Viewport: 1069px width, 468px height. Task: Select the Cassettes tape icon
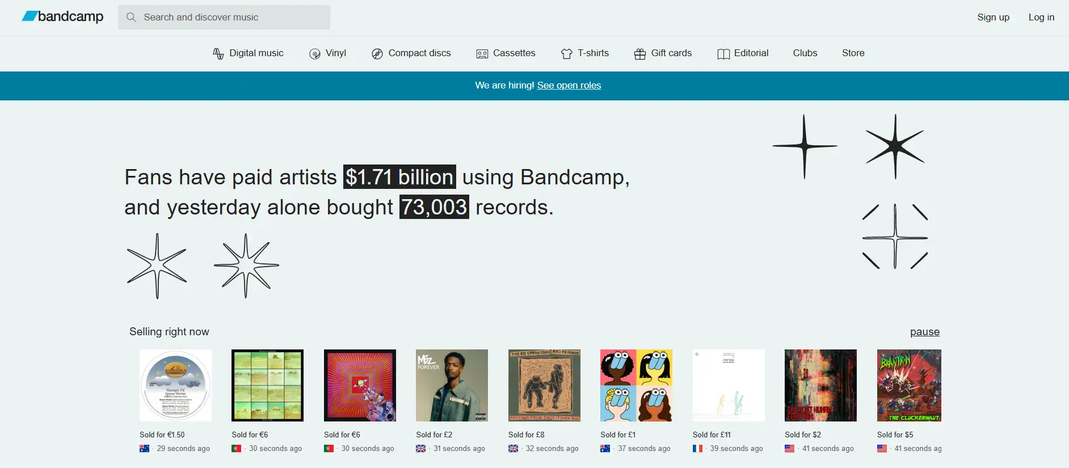click(482, 53)
